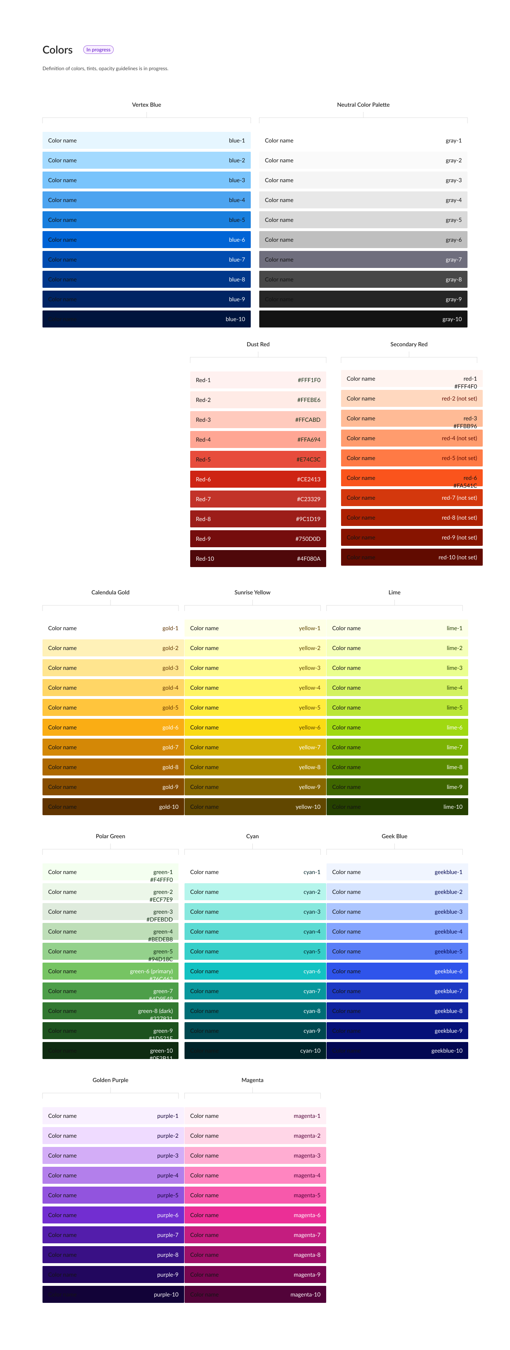Click the In progress status badge
Image resolution: width=510 pixels, height=1350 pixels.
pyautogui.click(x=98, y=50)
